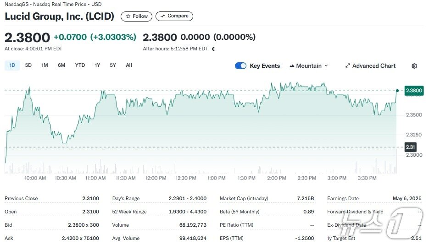Click the 2.31 previous close marker
The image size is (429, 245).
click(410, 147)
